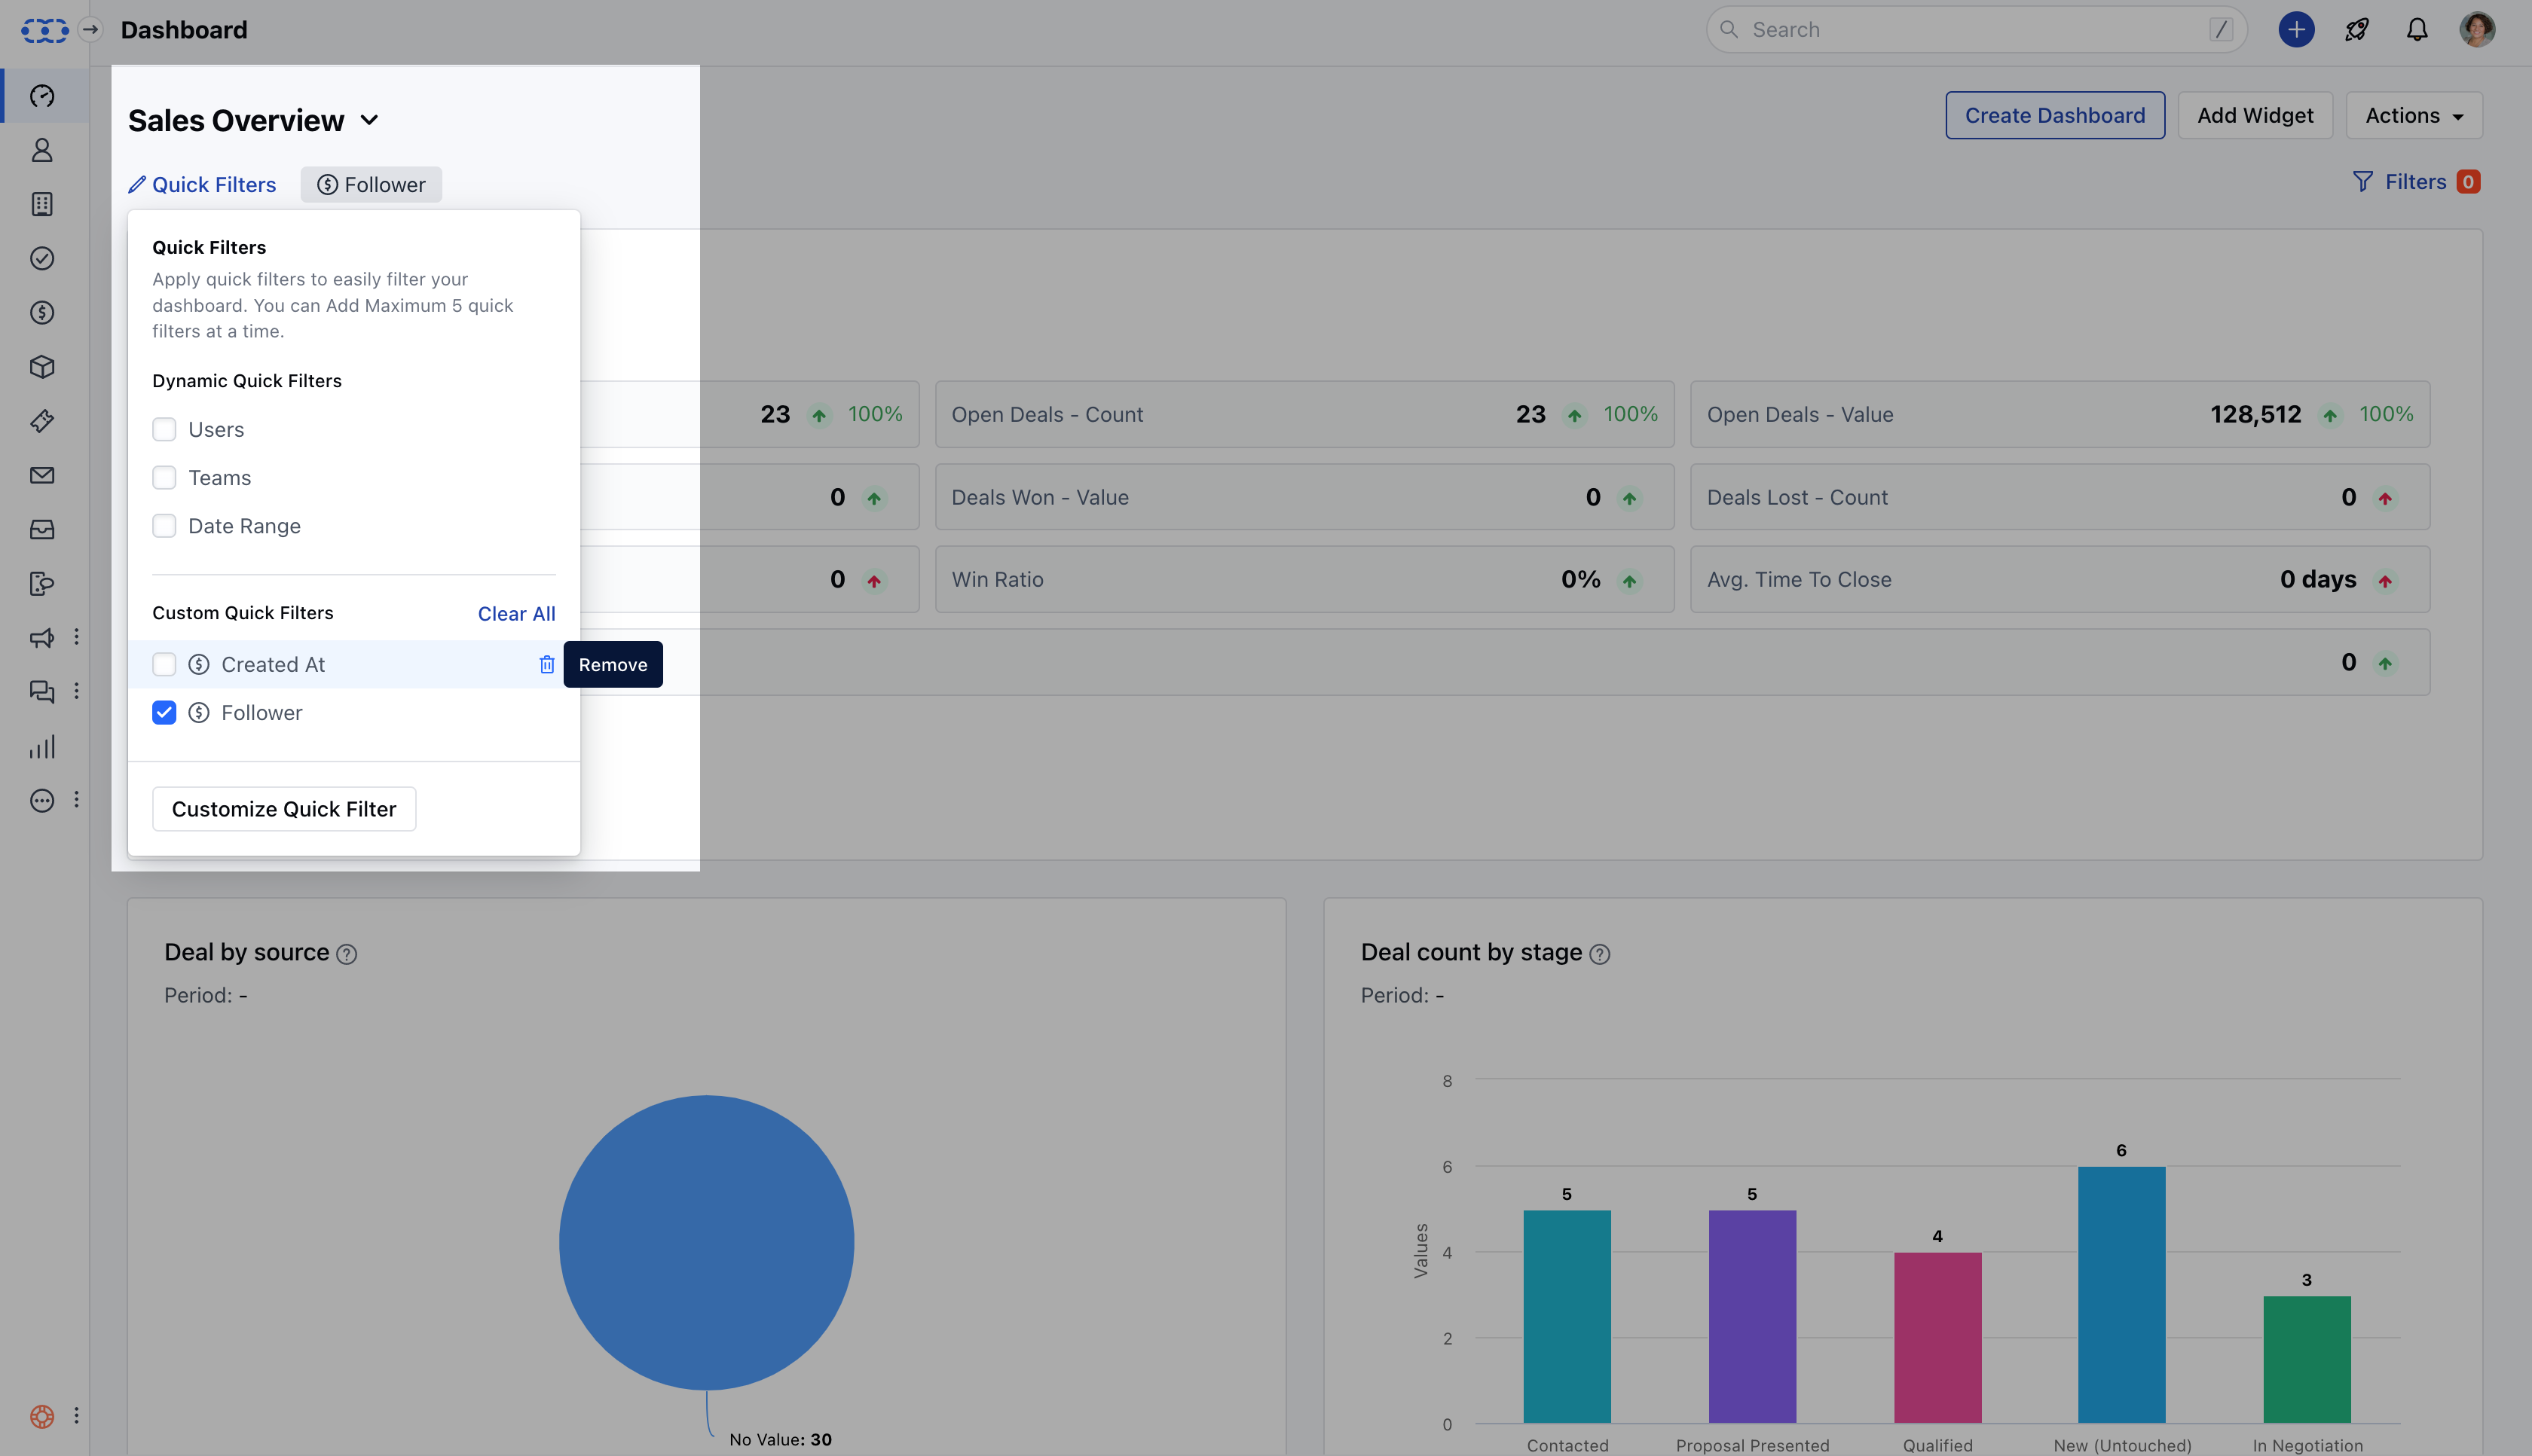This screenshot has width=2532, height=1456.
Task: Select the Contacts person icon in sidebar
Action: tap(42, 150)
